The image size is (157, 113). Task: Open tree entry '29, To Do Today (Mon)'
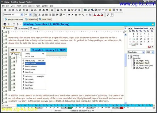144,66
